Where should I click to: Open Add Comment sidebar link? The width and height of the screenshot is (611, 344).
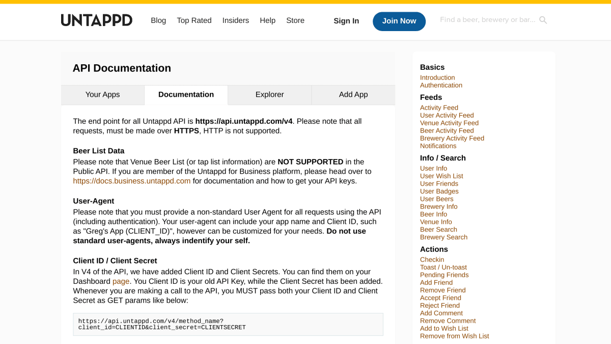tap(441, 313)
